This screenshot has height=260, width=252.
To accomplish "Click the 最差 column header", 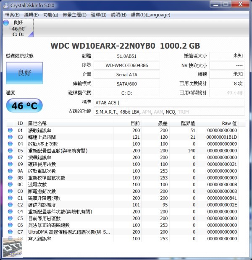I will [155, 123].
